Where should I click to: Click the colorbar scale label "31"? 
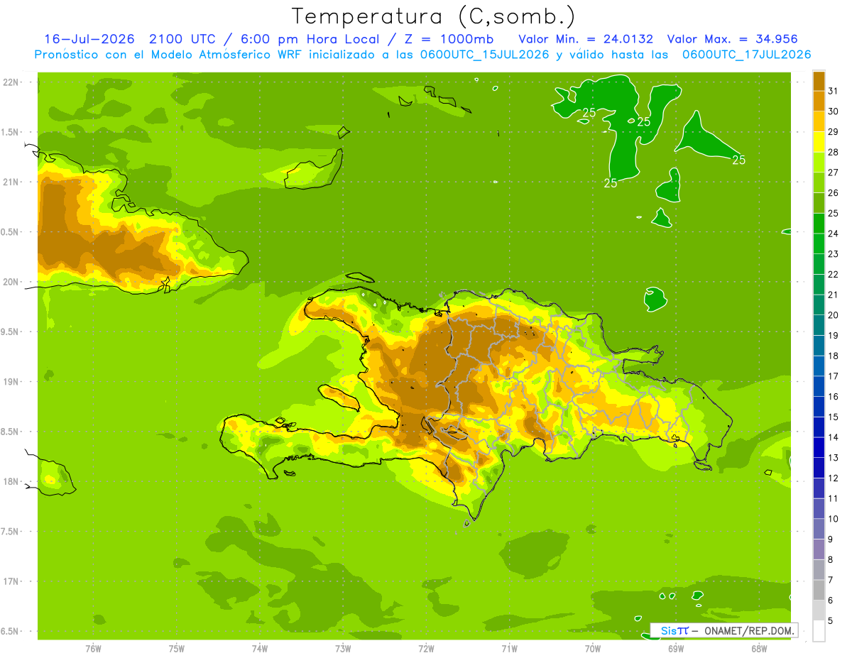[x=833, y=91]
